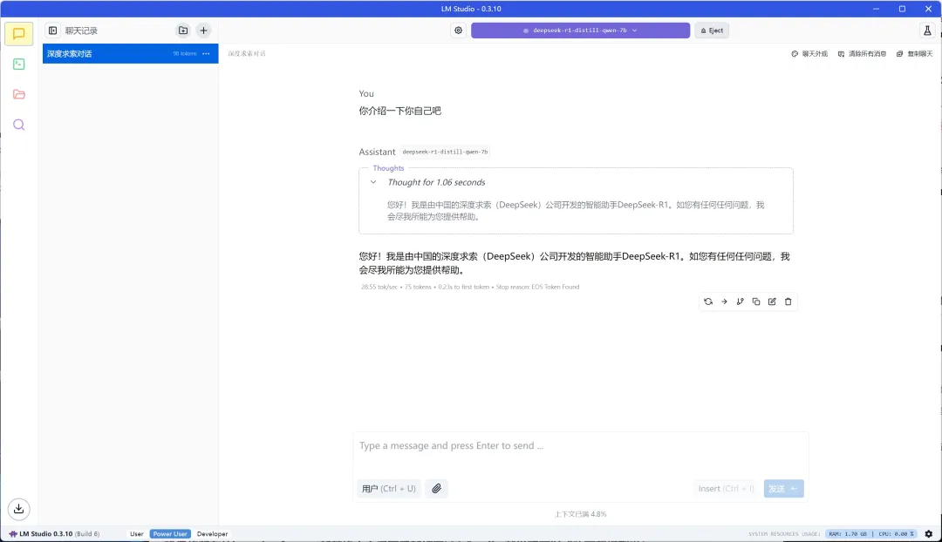Collapse the Thoughts section chevron
This screenshot has height=542, width=942.
[x=373, y=182]
